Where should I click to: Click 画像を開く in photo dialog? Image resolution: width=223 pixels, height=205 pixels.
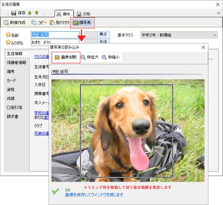click(x=66, y=57)
